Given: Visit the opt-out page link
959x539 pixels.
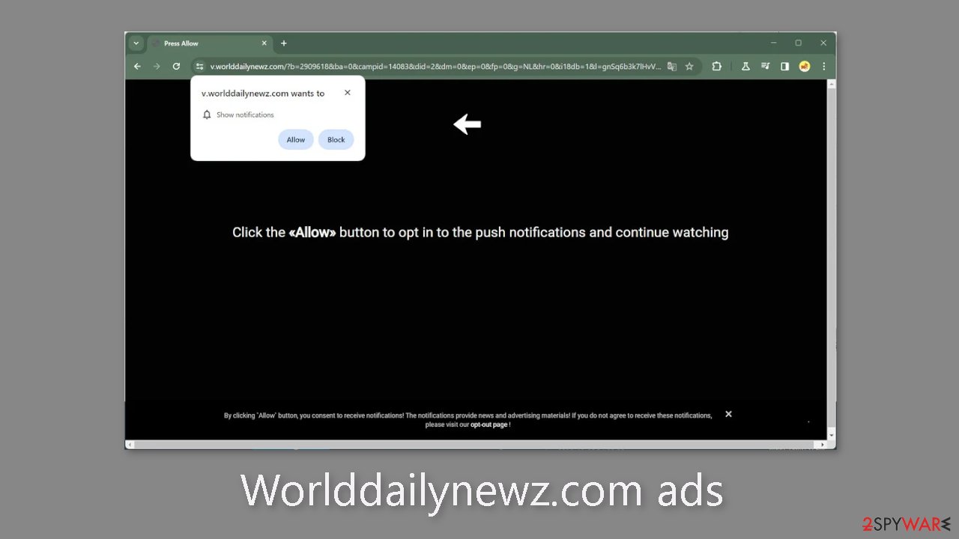Looking at the screenshot, I should point(488,424).
